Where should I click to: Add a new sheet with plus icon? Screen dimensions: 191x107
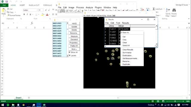(x=29, y=98)
